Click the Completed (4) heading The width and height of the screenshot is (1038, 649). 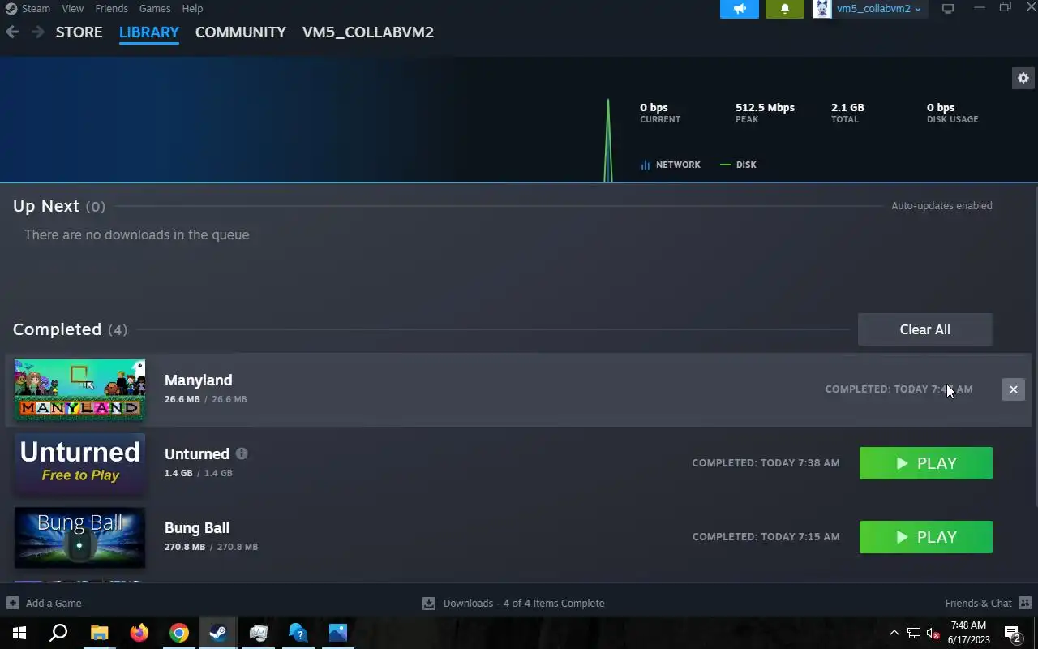70,329
